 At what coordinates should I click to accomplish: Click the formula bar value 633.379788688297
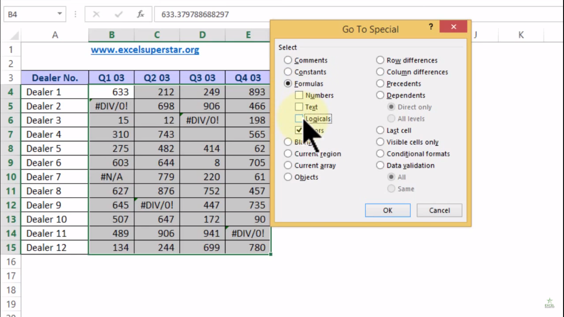click(x=195, y=14)
